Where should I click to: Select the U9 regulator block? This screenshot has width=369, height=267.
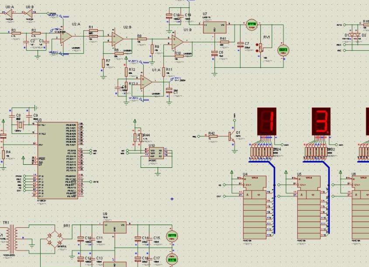115,227
